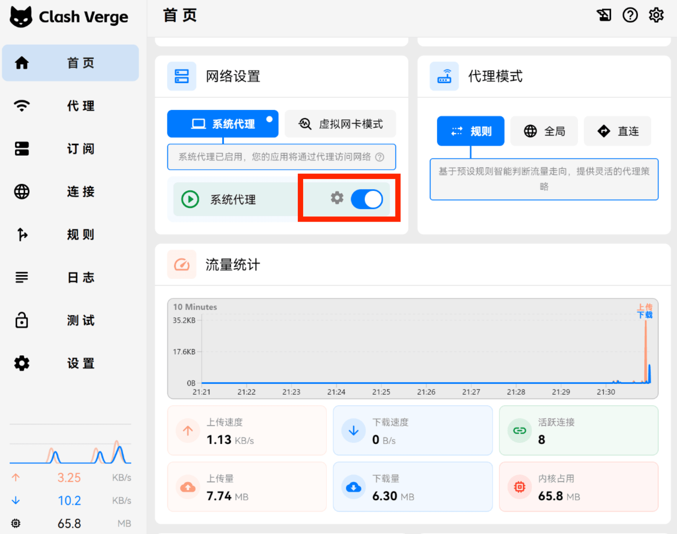Click the 网络设置 card header icon
This screenshot has height=534, width=677.
click(x=182, y=76)
